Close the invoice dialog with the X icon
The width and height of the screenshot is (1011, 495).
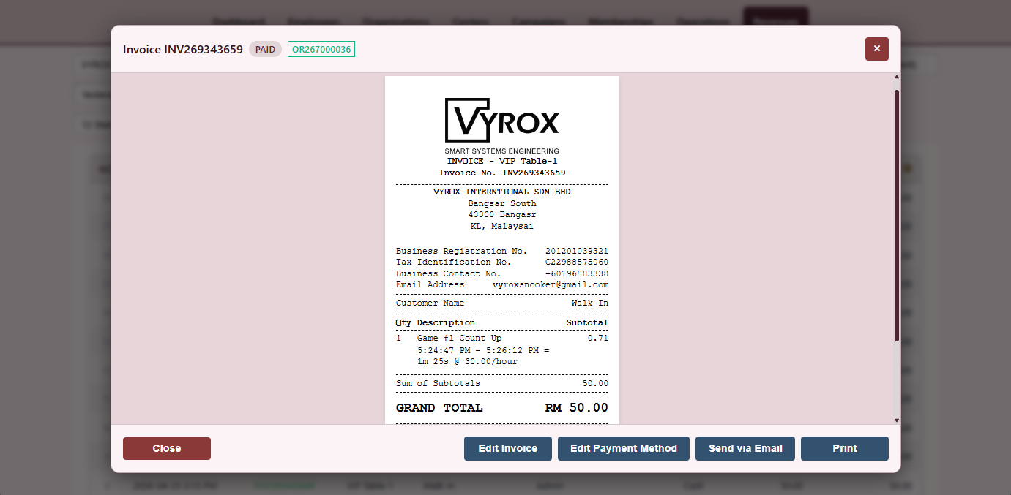click(876, 49)
